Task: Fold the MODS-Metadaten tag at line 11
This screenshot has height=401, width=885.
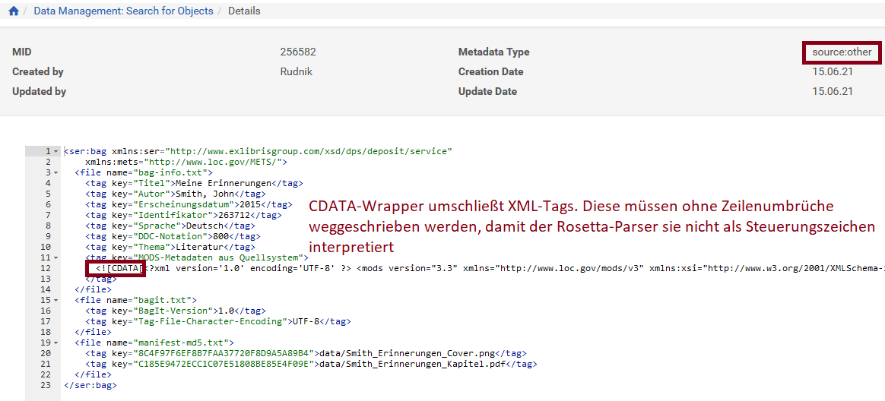Action: pos(56,257)
